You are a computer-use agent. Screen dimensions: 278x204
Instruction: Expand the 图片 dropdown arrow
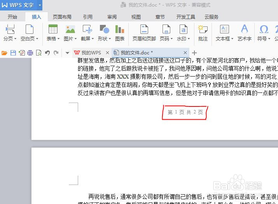[75, 38]
